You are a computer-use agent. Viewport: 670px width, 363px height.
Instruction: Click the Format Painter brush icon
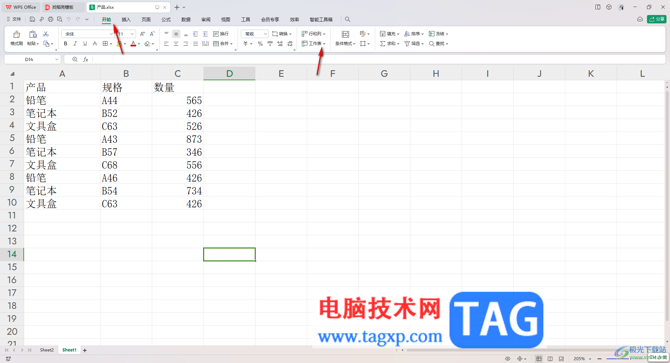pyautogui.click(x=16, y=34)
